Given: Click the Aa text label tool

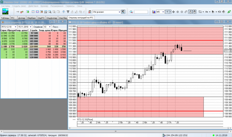Looking at the screenshot, I should [206, 12].
